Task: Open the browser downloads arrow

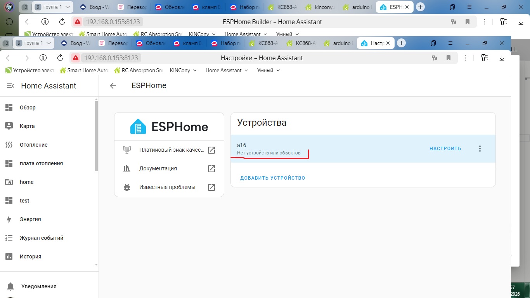Action: point(502,58)
